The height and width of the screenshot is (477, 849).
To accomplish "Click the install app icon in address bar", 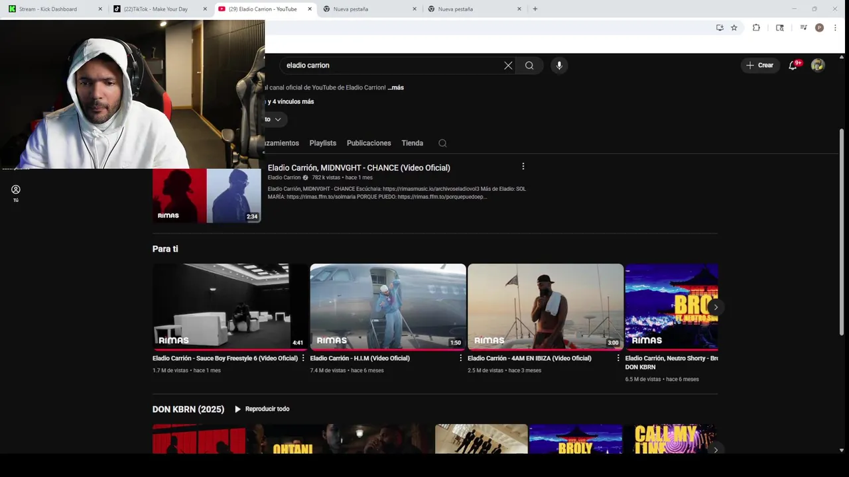I will [x=720, y=28].
